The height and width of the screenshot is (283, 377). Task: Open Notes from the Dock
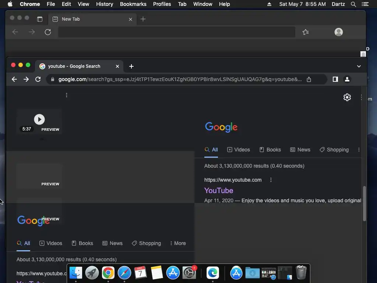[x=157, y=273]
